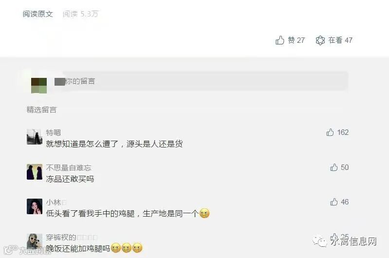This screenshot has width=389, height=258.
Task: Click the username 小林
Action: click(54, 203)
